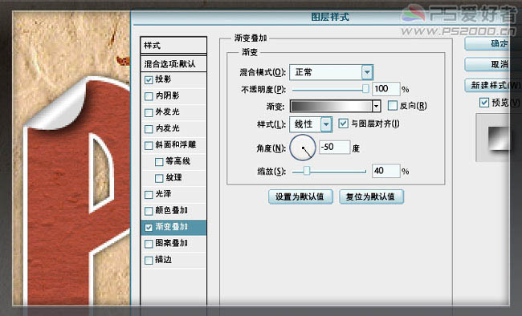Viewport: 522px width, 316px height.
Task: Select the 渐变叠加 row label
Action: coord(171,227)
